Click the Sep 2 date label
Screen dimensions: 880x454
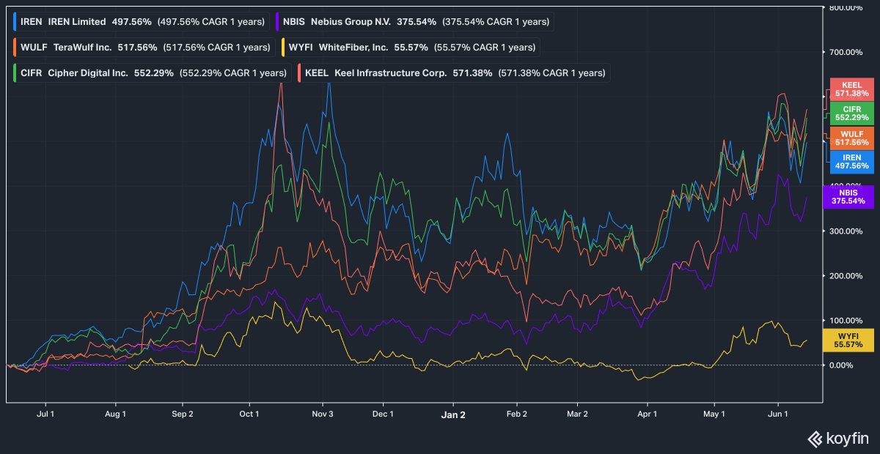point(183,414)
